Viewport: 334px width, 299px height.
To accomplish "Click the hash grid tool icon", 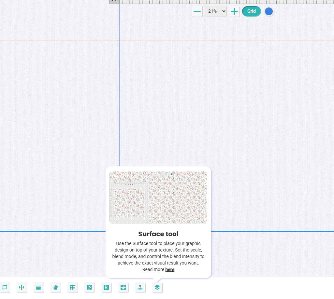I will tap(72, 287).
